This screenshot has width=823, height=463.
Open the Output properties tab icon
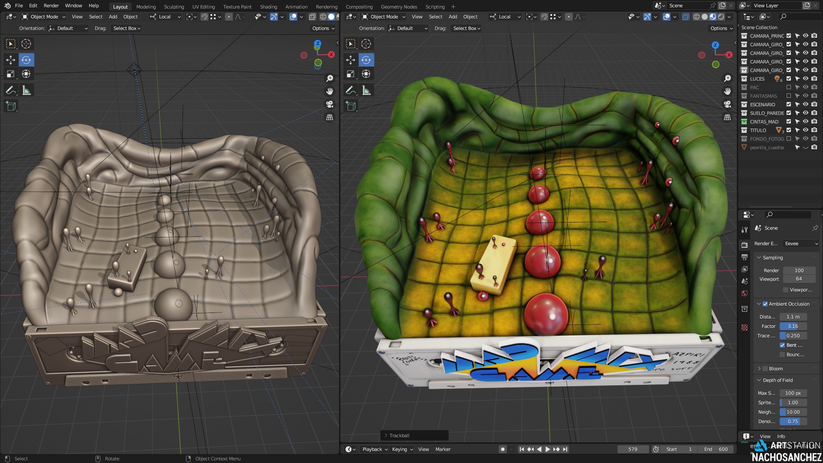click(745, 257)
